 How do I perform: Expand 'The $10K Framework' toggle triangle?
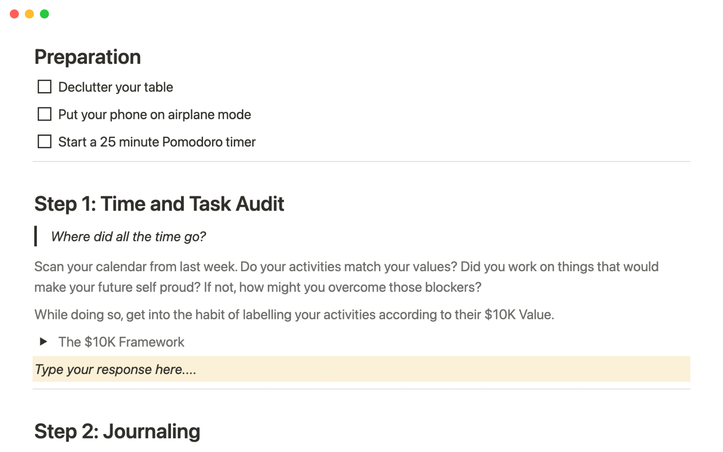[43, 342]
